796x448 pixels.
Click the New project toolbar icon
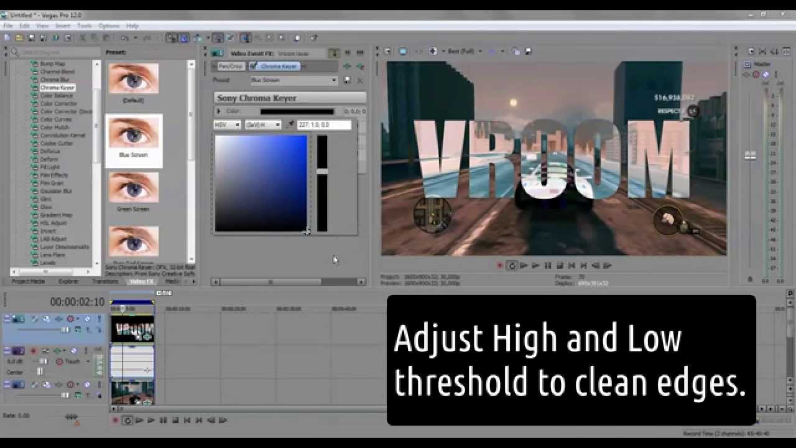7,38
